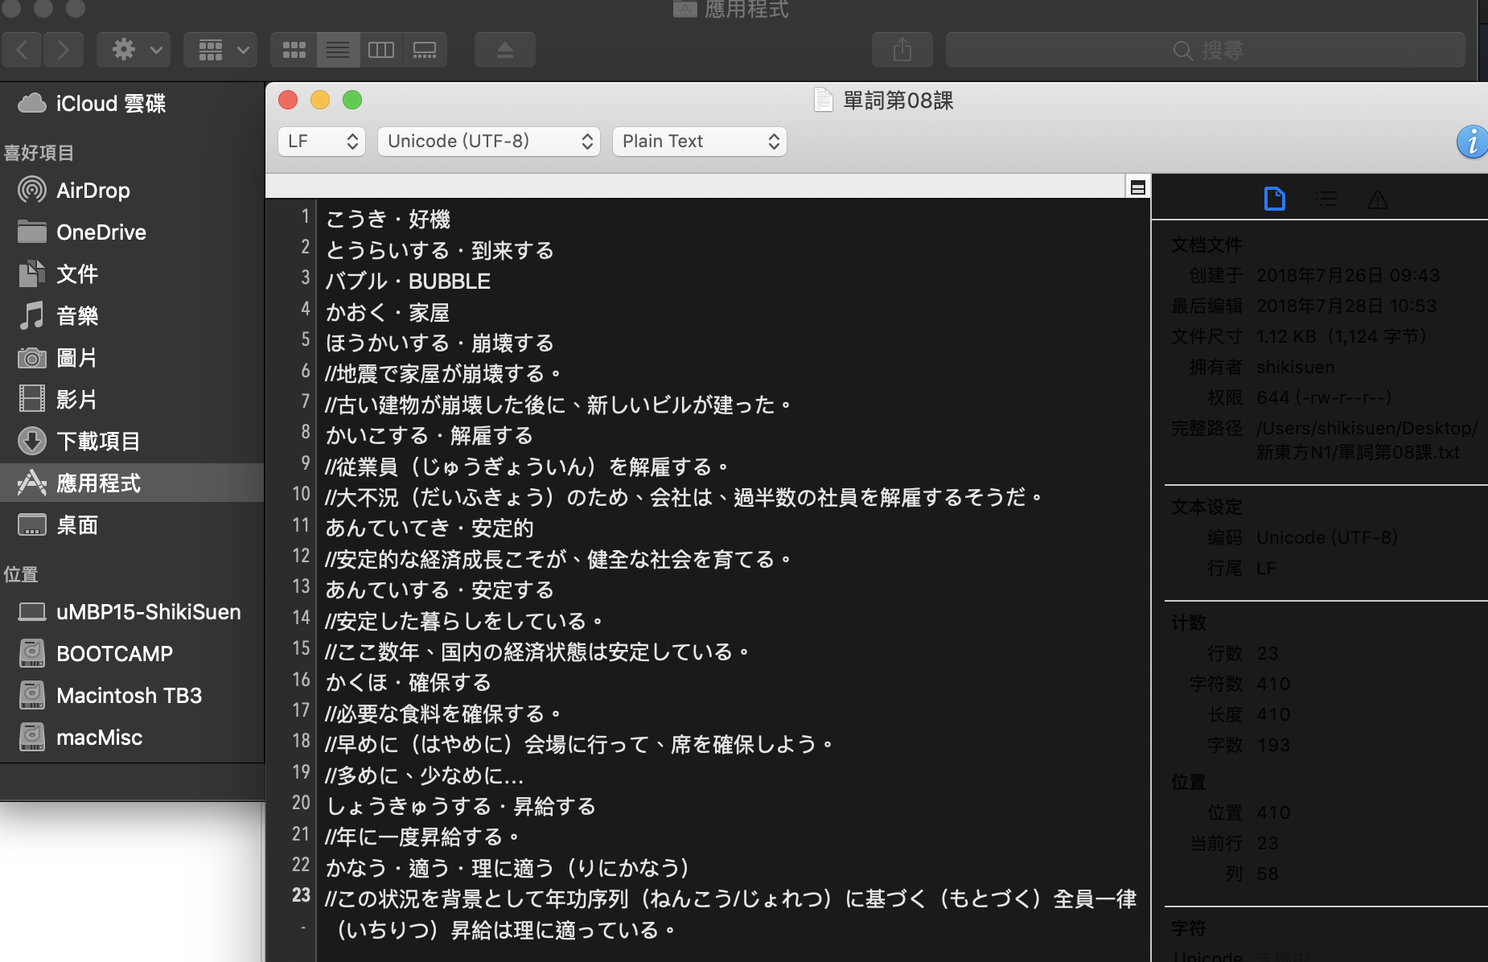The height and width of the screenshot is (962, 1488).
Task: Click line number 23 in gutter
Action: pos(301,895)
